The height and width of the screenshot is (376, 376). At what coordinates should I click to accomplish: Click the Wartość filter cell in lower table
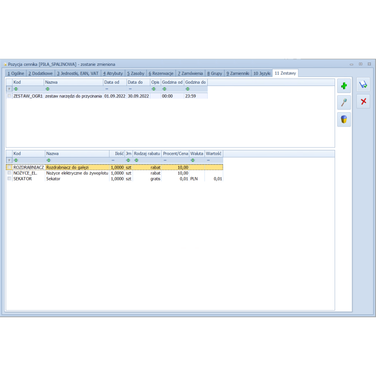click(214, 160)
